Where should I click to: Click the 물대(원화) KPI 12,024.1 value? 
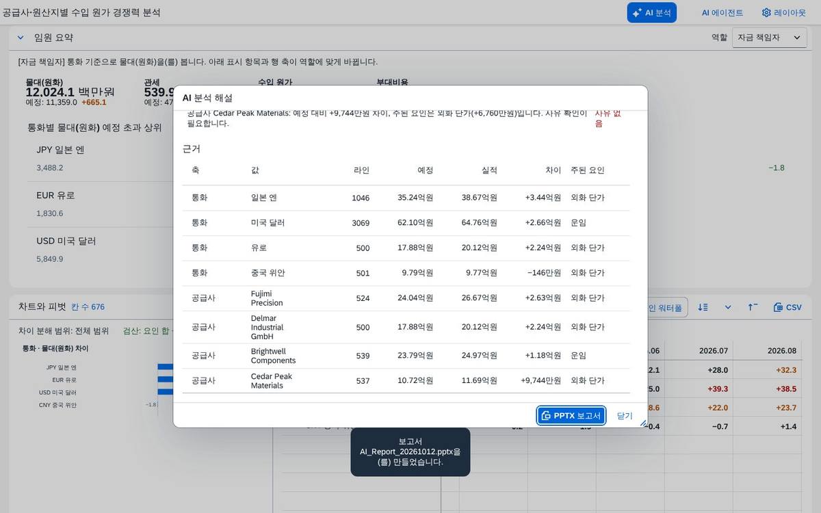(70, 92)
